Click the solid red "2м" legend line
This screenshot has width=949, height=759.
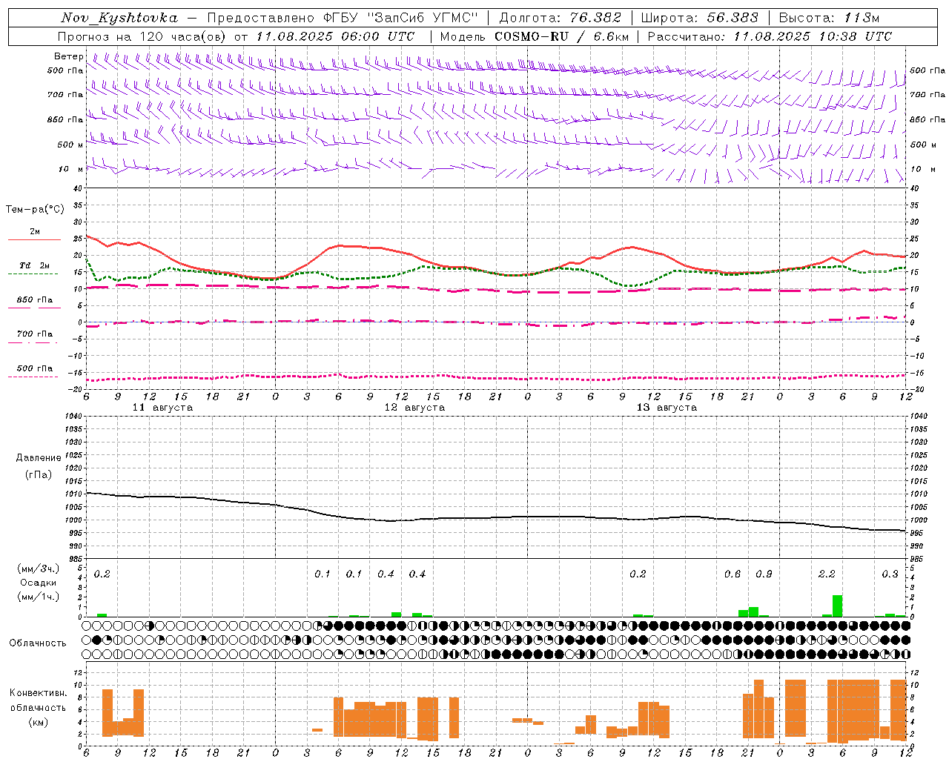[x=34, y=240]
